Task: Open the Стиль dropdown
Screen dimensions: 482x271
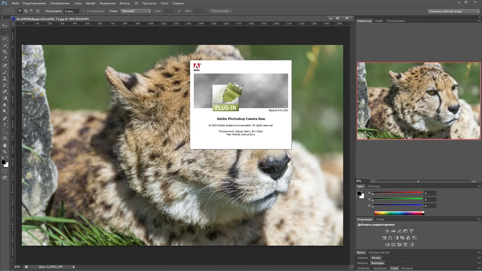Action: tap(136, 11)
